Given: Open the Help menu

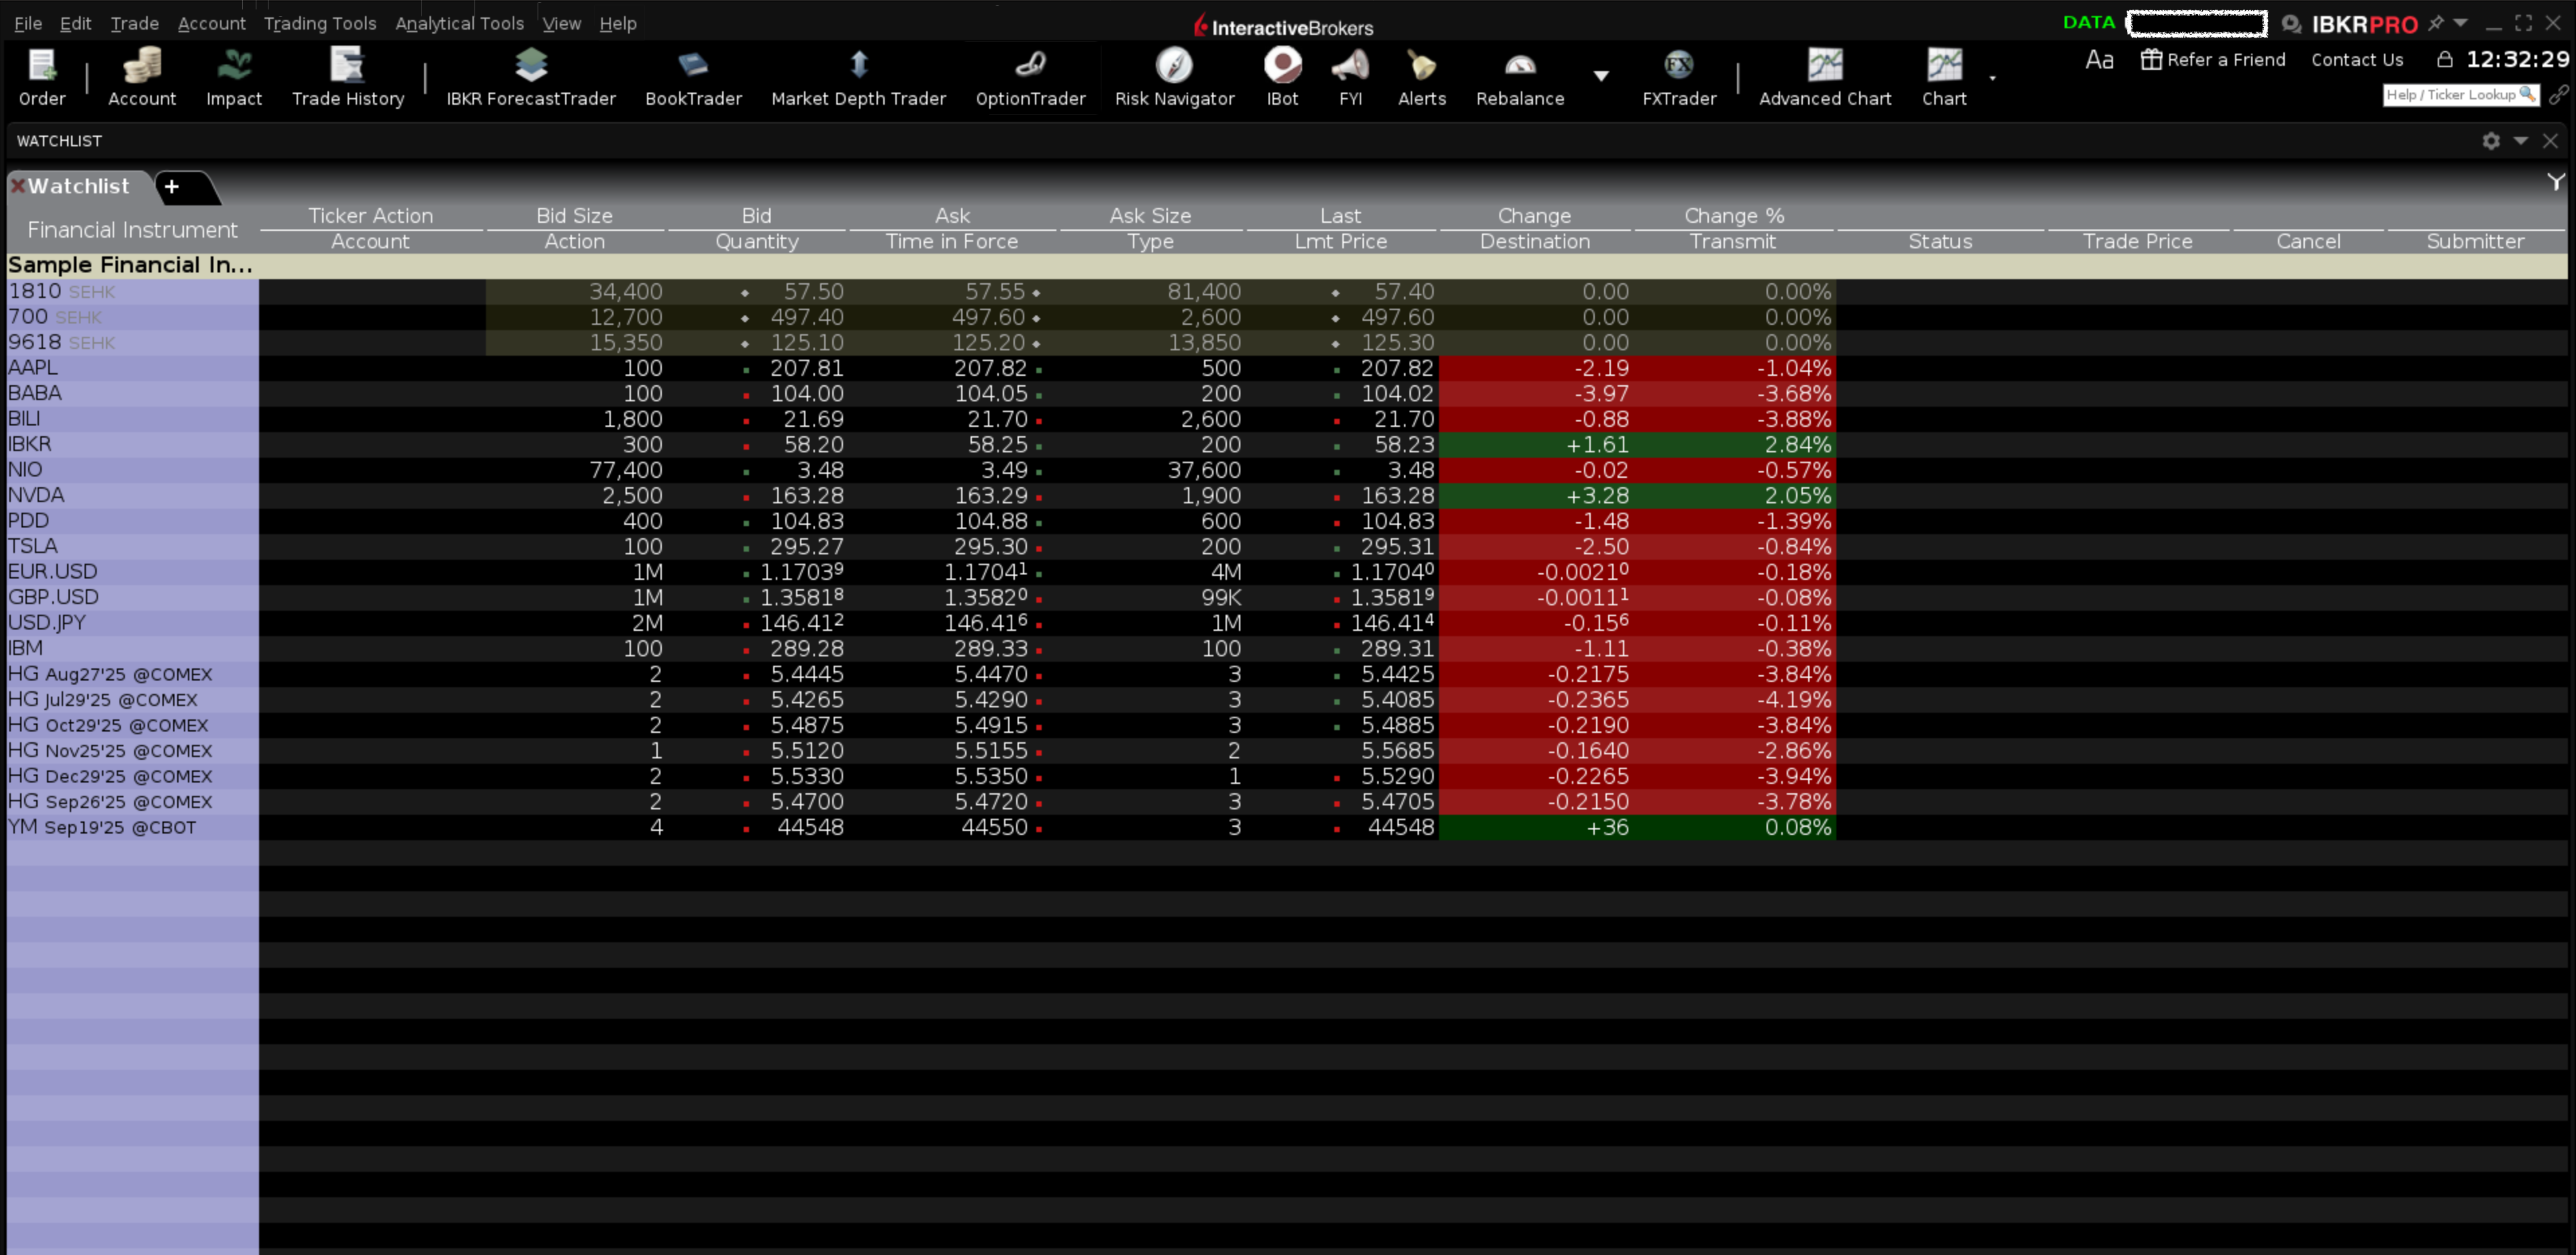Looking at the screenshot, I should click(618, 23).
